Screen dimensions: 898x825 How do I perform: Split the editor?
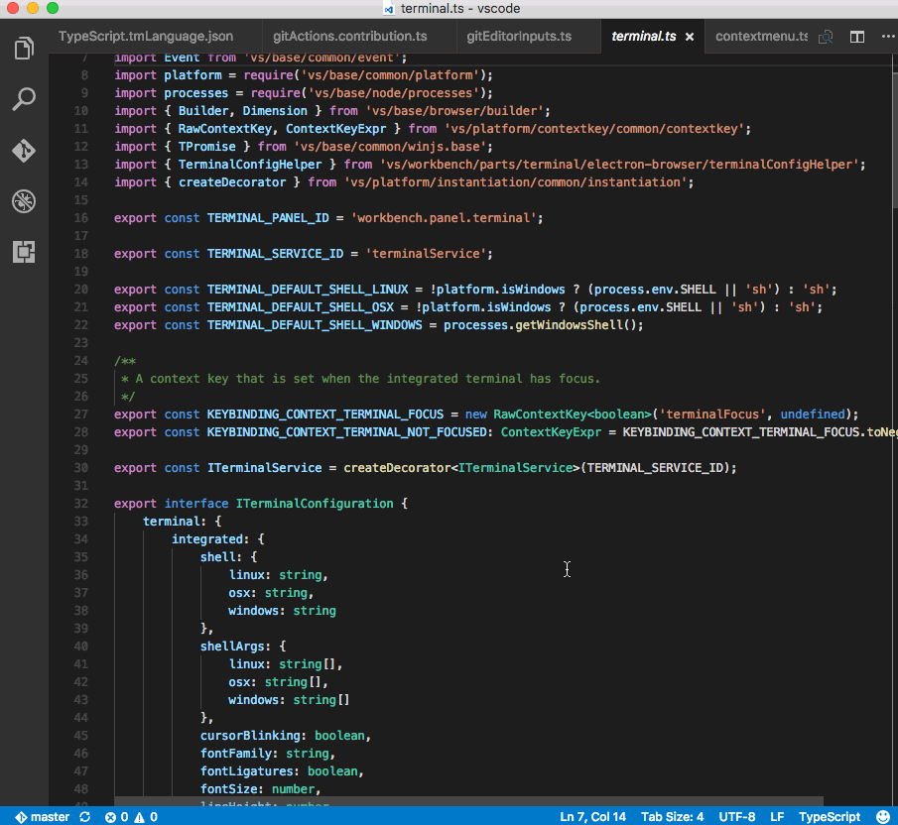856,35
